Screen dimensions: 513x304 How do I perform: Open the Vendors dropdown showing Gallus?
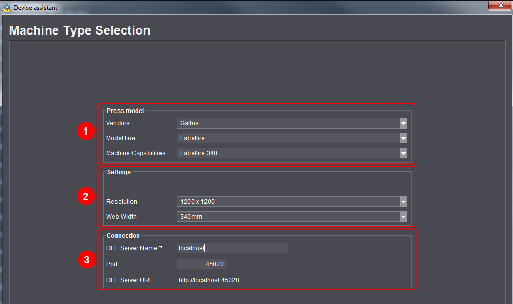pos(291,123)
